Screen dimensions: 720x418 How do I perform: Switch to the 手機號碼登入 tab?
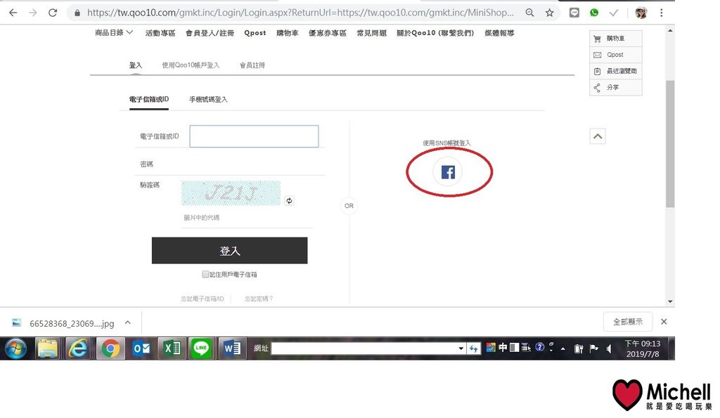(x=208, y=99)
